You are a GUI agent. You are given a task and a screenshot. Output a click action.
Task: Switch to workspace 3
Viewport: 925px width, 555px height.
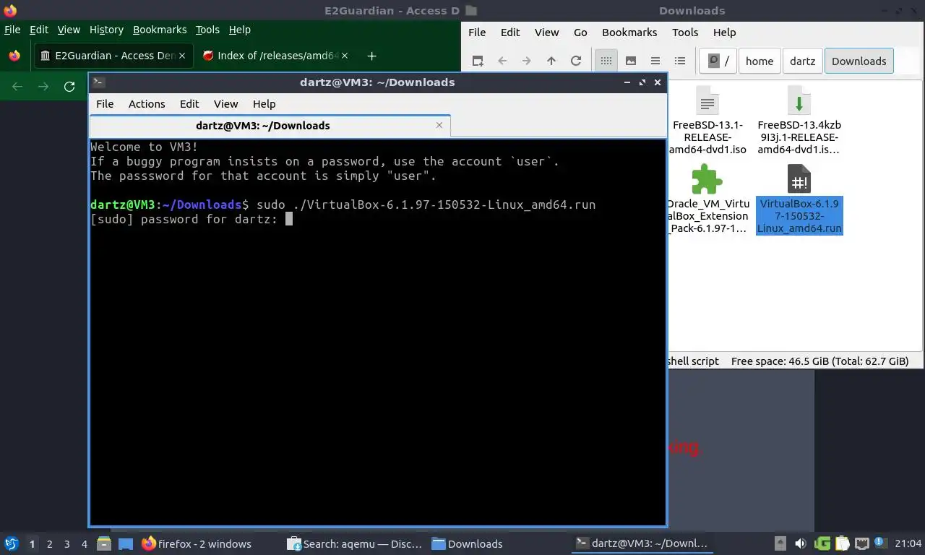pyautogui.click(x=67, y=544)
